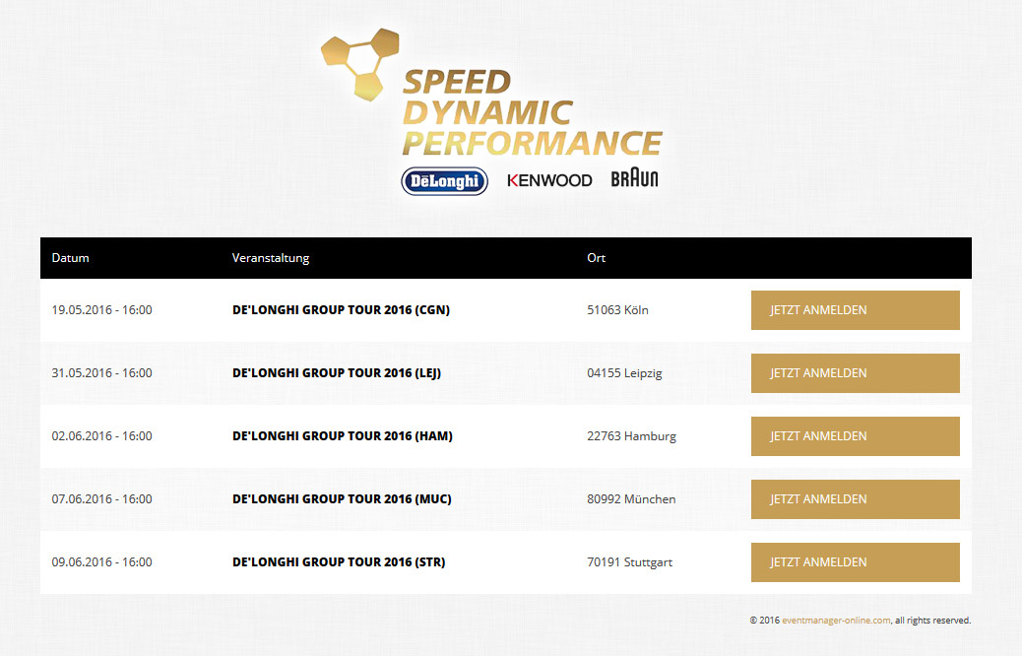Image resolution: width=1022 pixels, height=656 pixels.
Task: Click the Veranstaltung column header
Action: (x=271, y=258)
